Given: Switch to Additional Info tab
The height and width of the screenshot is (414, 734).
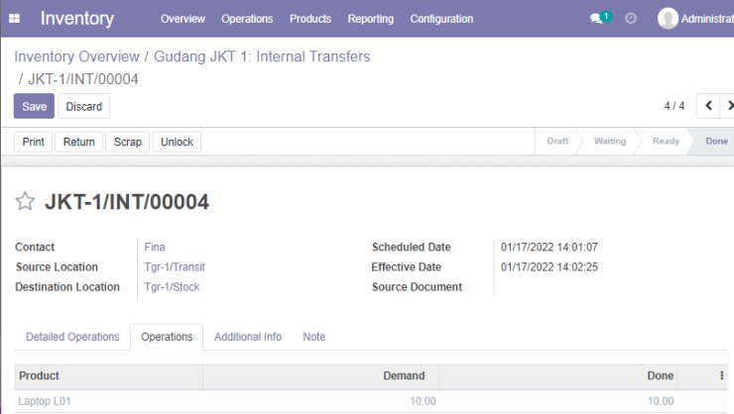Looking at the screenshot, I should pos(248,337).
